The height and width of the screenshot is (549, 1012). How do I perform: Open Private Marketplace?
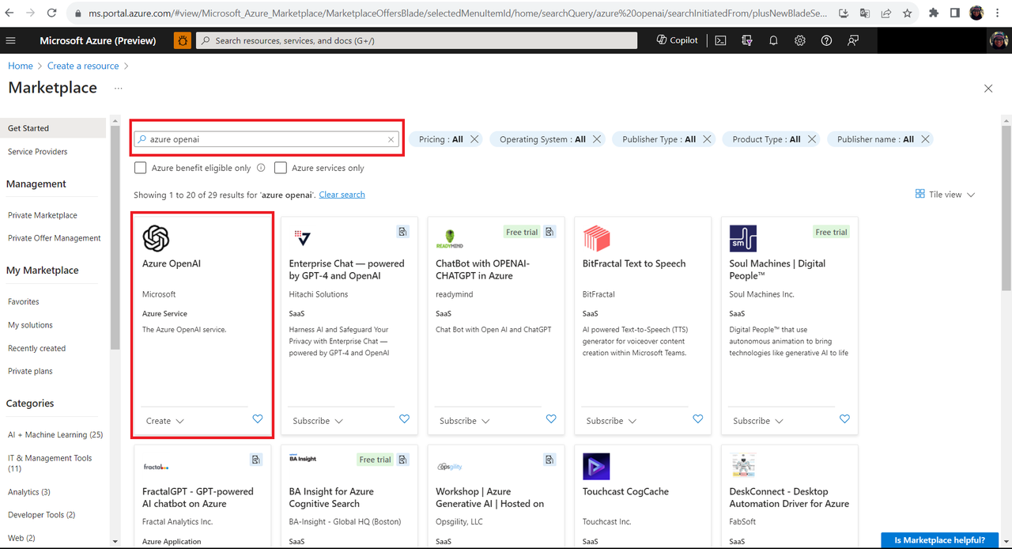pos(43,215)
